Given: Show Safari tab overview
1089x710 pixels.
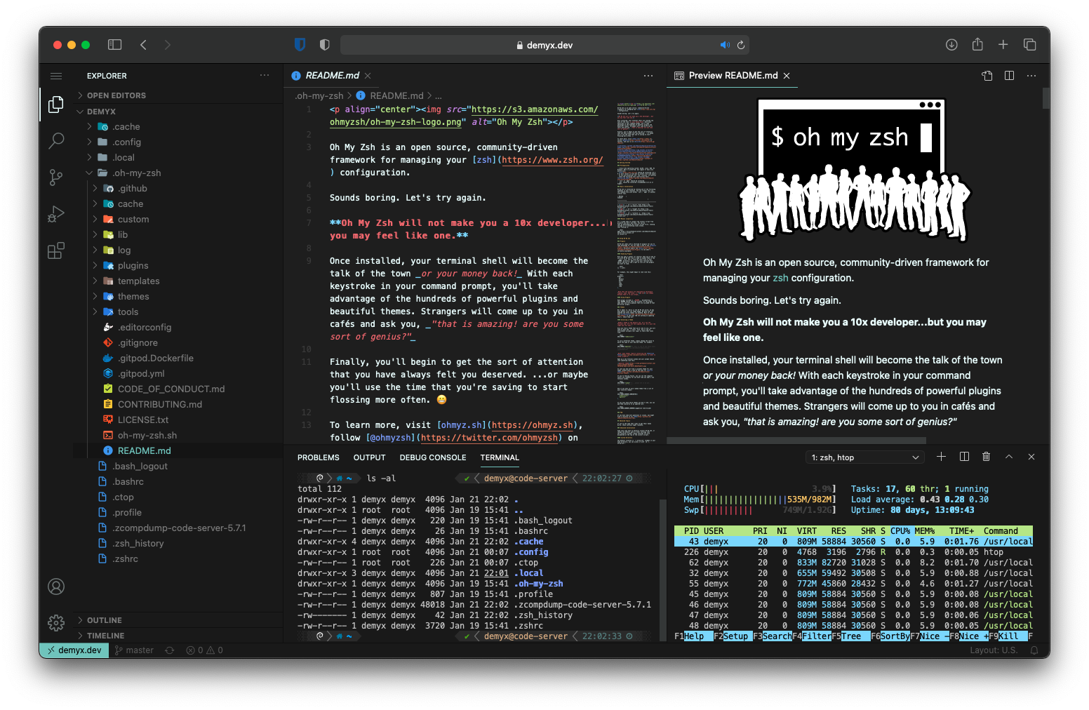Looking at the screenshot, I should [x=1029, y=45].
